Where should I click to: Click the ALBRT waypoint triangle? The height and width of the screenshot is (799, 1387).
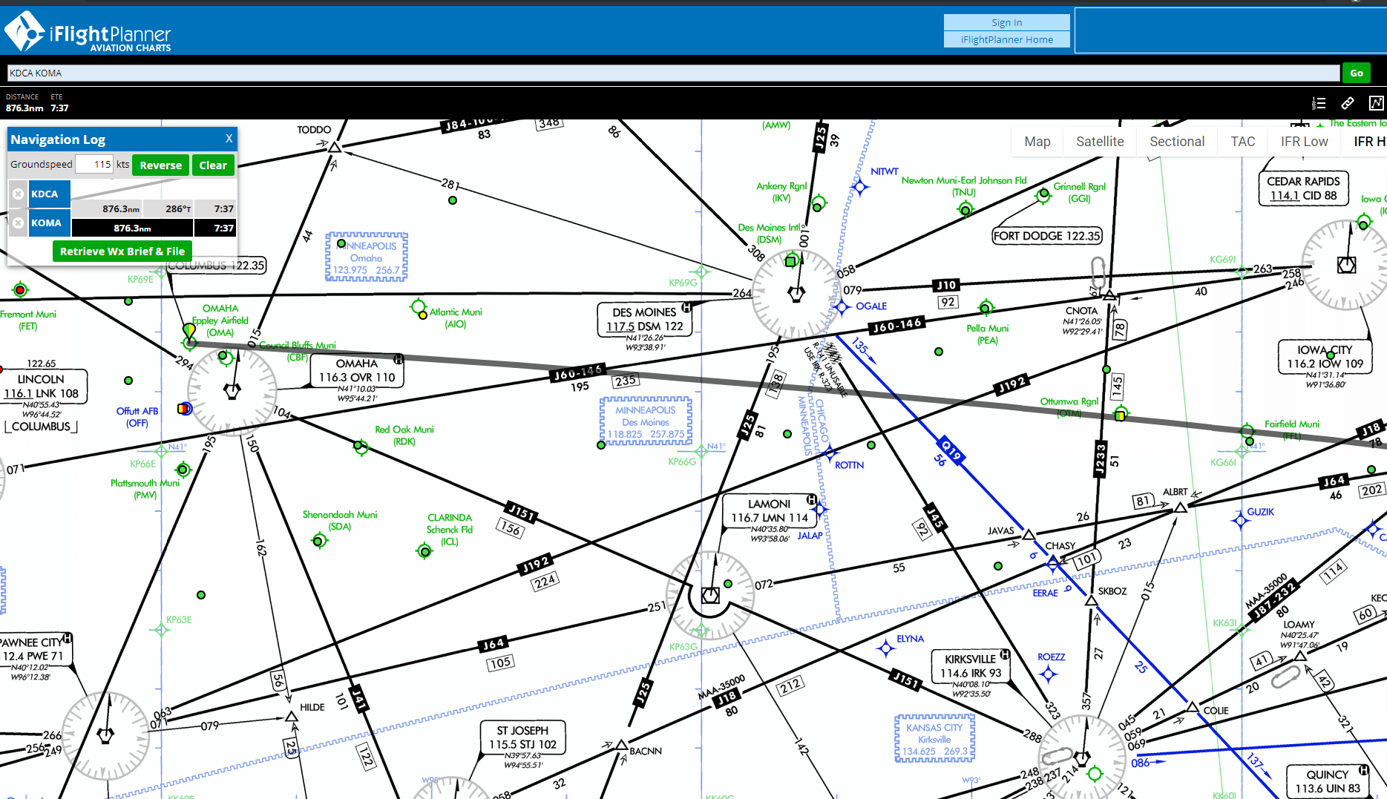pos(1180,508)
